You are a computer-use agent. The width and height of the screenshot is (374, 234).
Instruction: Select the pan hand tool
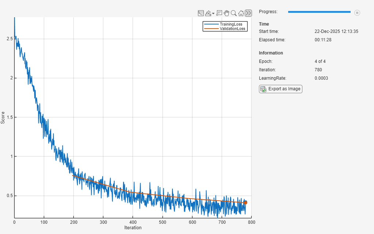pos(226,13)
